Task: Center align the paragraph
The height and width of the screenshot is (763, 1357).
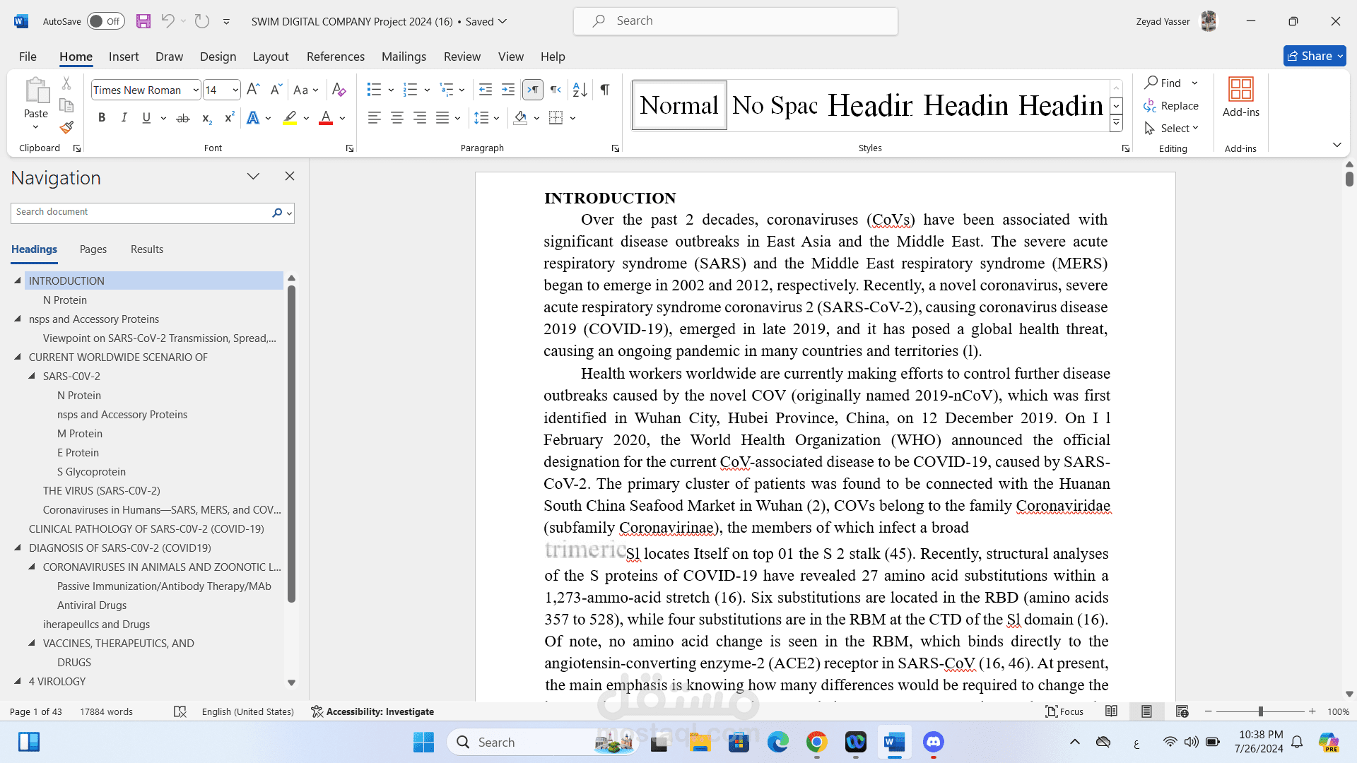Action: (x=397, y=118)
